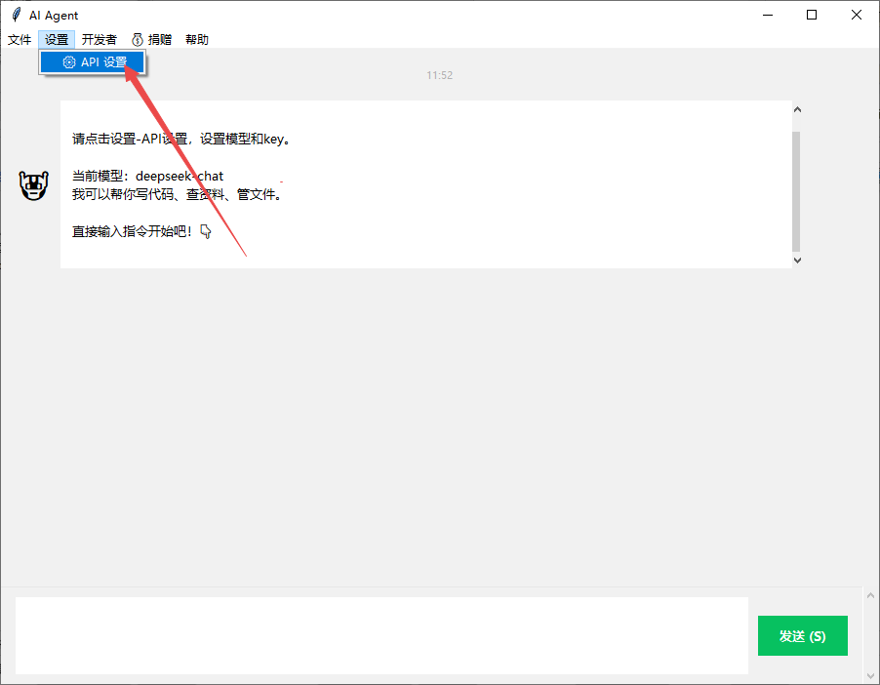Click the feather app icon in title bar
880x685 pixels.
click(x=16, y=16)
